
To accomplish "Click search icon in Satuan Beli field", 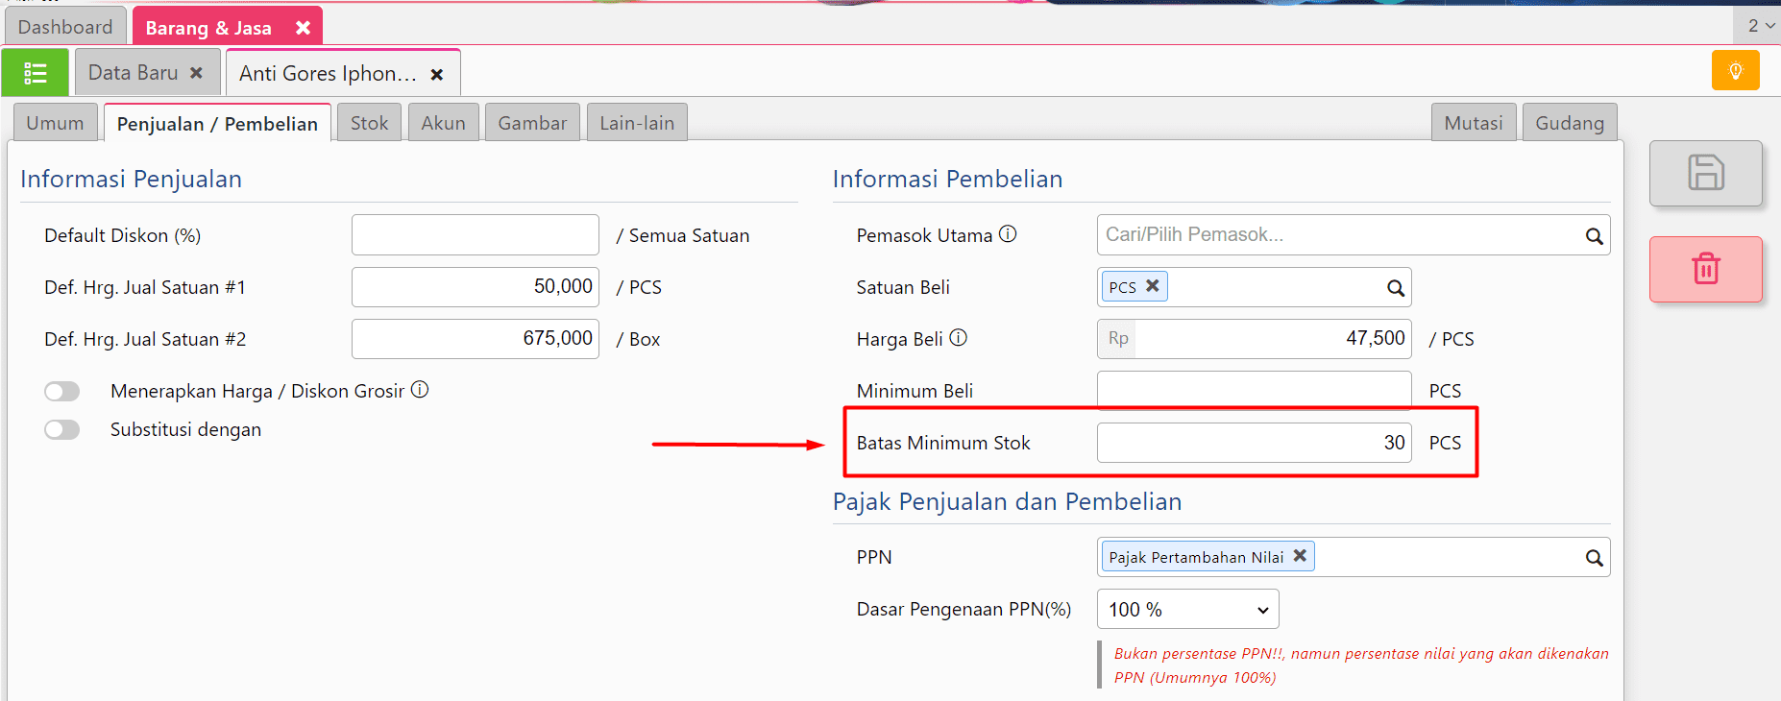I will pos(1395,288).
